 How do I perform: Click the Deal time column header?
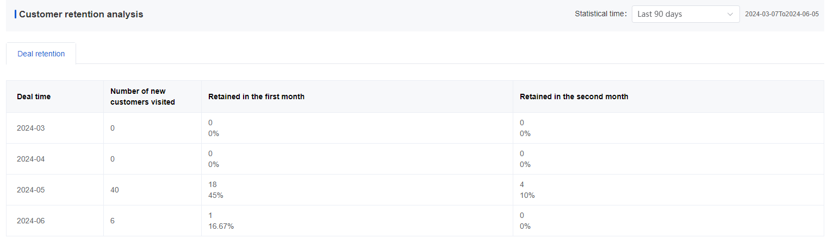(34, 96)
